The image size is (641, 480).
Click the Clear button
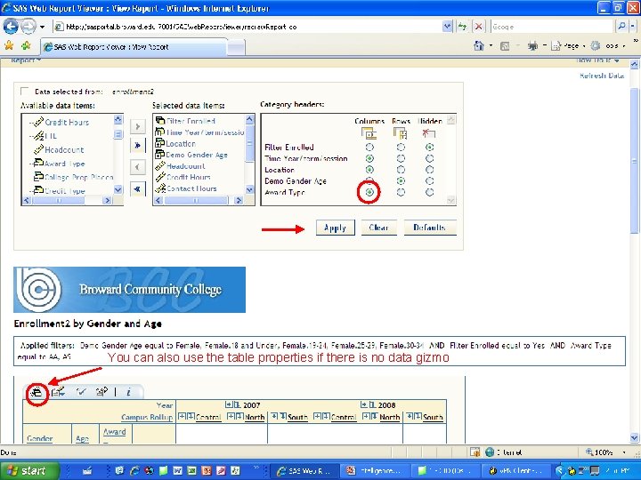(378, 228)
